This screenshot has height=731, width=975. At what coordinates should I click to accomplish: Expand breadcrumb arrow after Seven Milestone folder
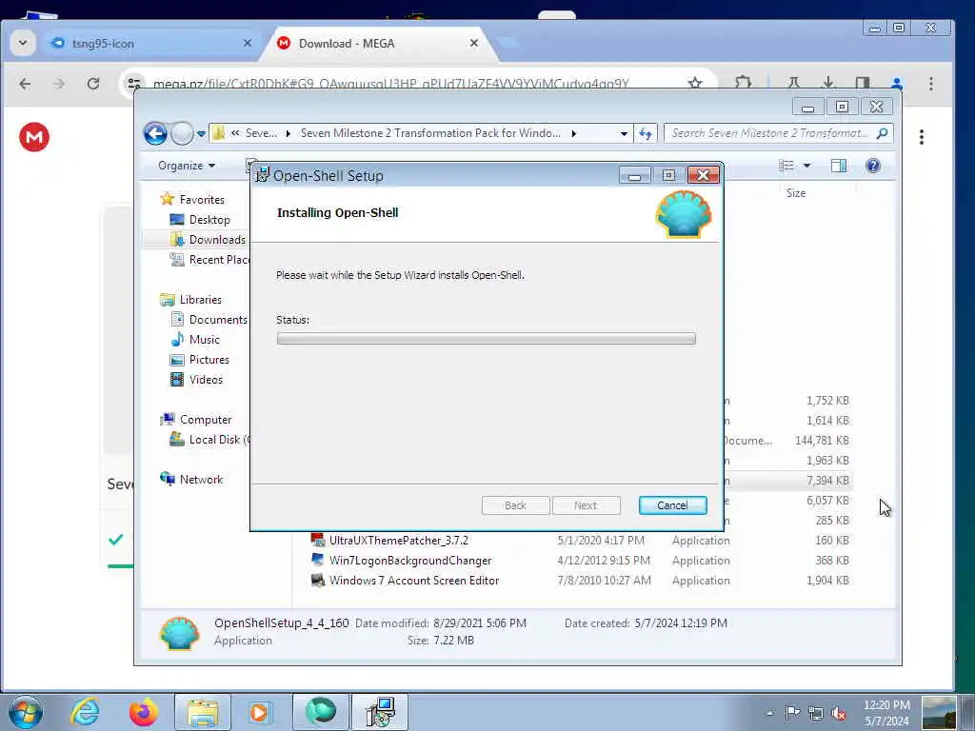click(x=573, y=133)
